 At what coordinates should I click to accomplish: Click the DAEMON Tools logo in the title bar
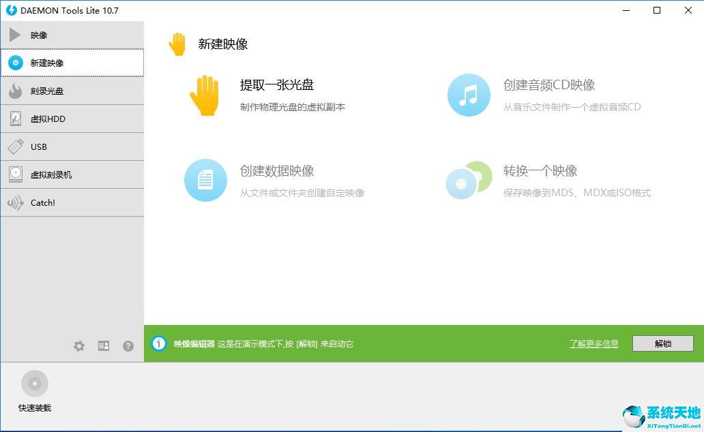pyautogui.click(x=11, y=10)
